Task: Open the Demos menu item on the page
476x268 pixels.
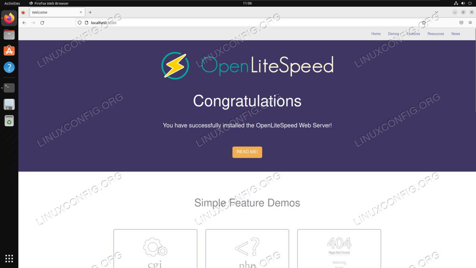Action: pos(393,34)
